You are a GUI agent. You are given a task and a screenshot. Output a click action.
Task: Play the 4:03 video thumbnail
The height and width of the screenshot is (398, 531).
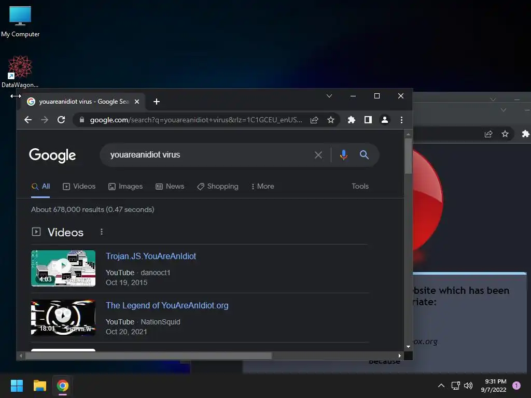(x=63, y=268)
